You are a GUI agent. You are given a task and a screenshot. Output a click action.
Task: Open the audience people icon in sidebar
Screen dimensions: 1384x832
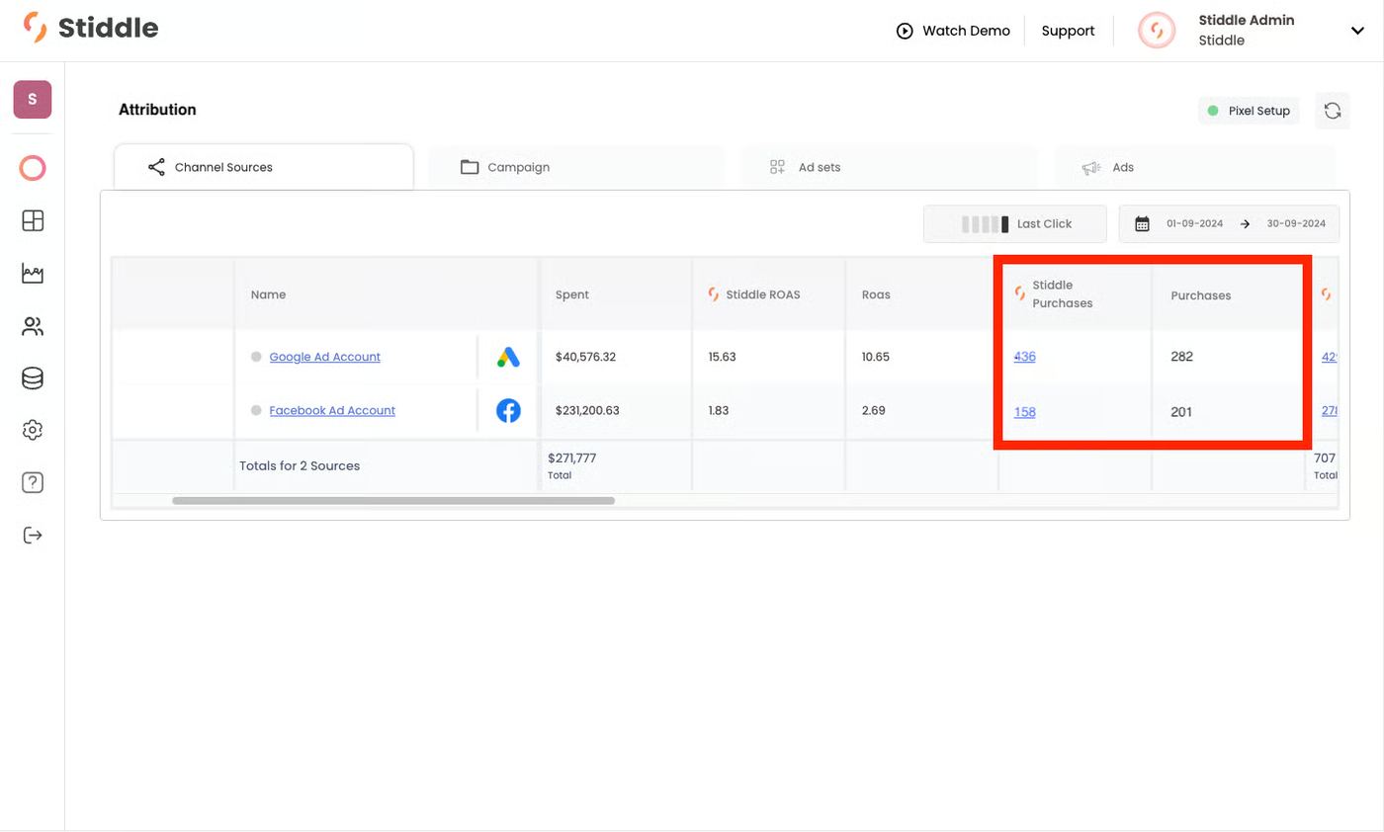33,326
